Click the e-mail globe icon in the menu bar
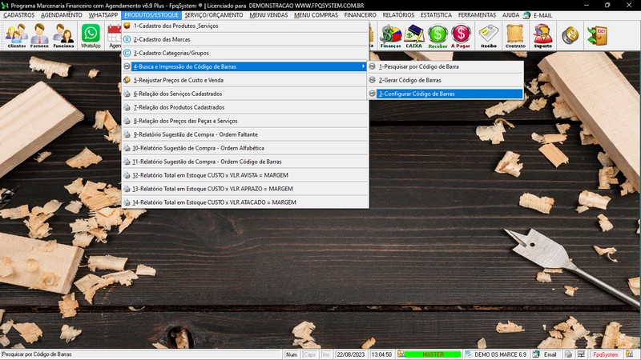641x360 pixels. click(x=527, y=15)
